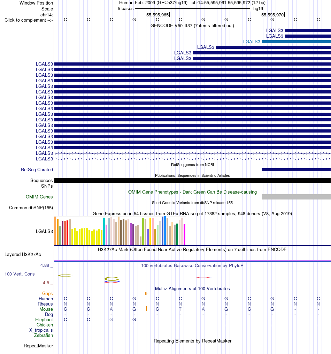Screen dimensions: 331x354
Task: Click the cyan bar in GTEx chart
Action: 104,231
